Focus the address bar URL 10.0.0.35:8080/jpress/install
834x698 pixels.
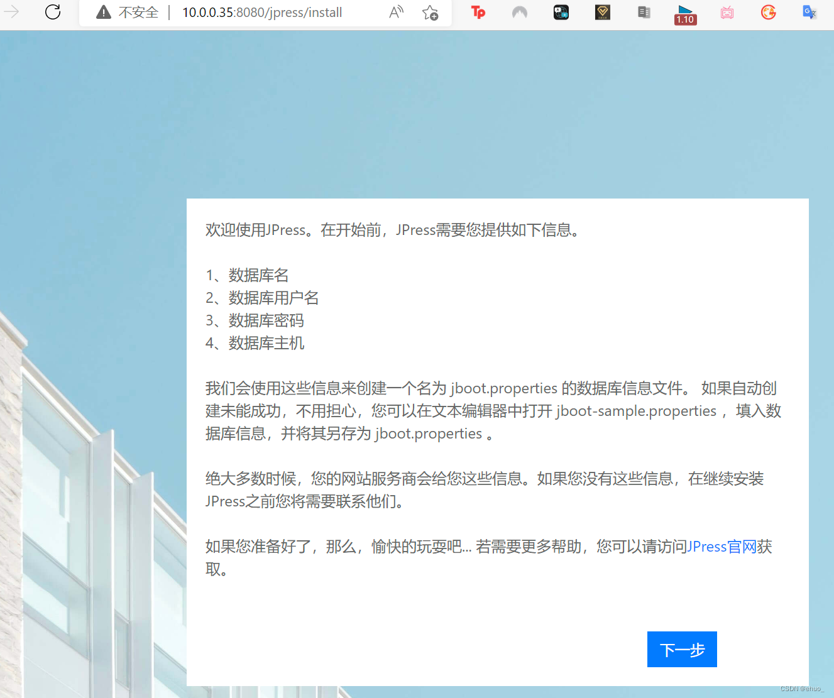pyautogui.click(x=262, y=13)
